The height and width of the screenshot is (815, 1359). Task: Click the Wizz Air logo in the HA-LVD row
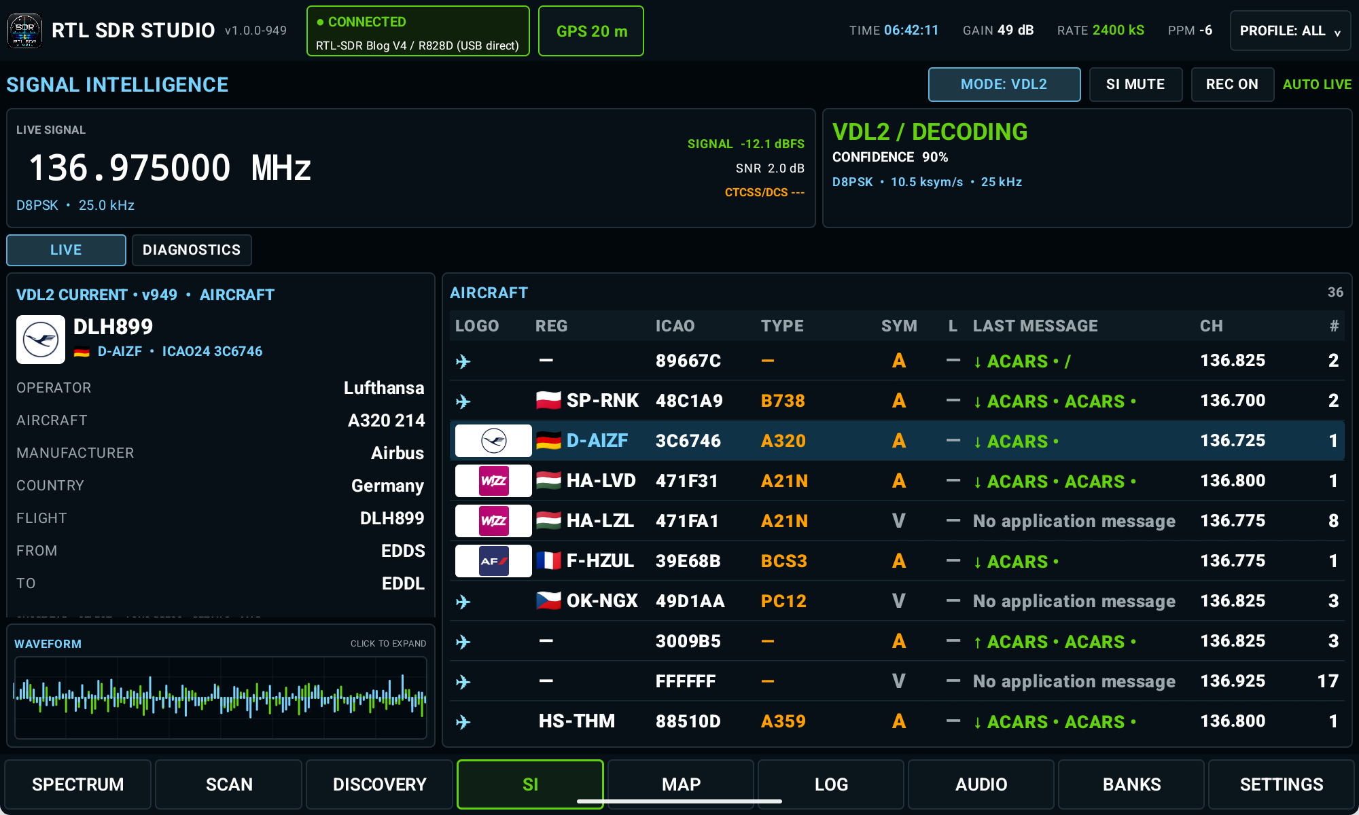[493, 481]
